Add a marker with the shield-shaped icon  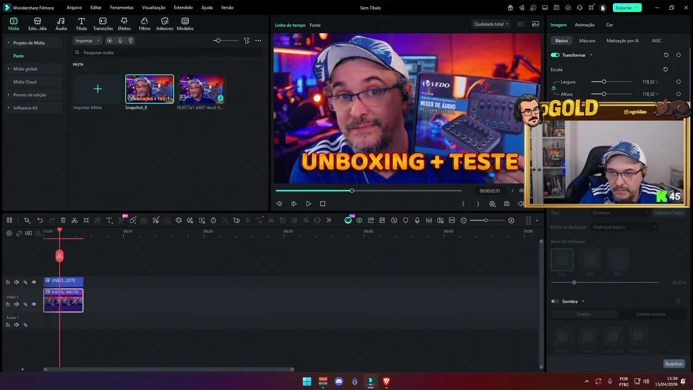406,220
